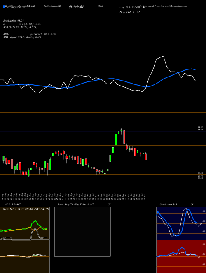Click the 'Stochastics: 48.04' reading
This screenshot has width=206, height=273.
pos(14,21)
